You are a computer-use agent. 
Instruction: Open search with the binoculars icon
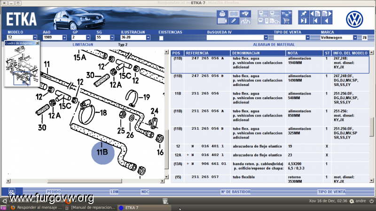point(245,14)
